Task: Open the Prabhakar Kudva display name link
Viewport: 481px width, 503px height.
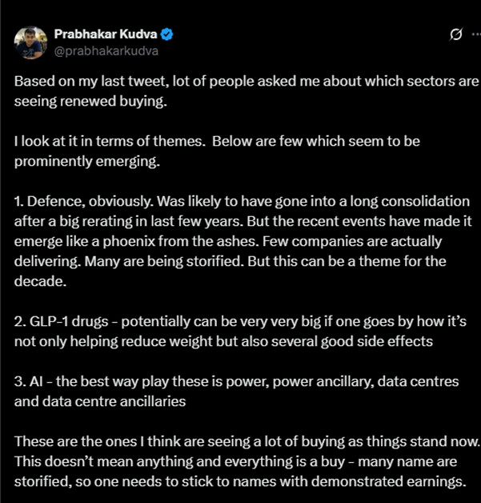Action: point(106,34)
